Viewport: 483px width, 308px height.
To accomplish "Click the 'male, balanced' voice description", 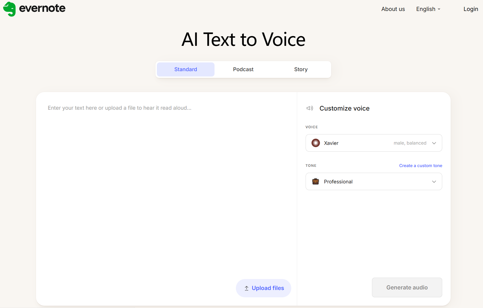I will coord(410,143).
